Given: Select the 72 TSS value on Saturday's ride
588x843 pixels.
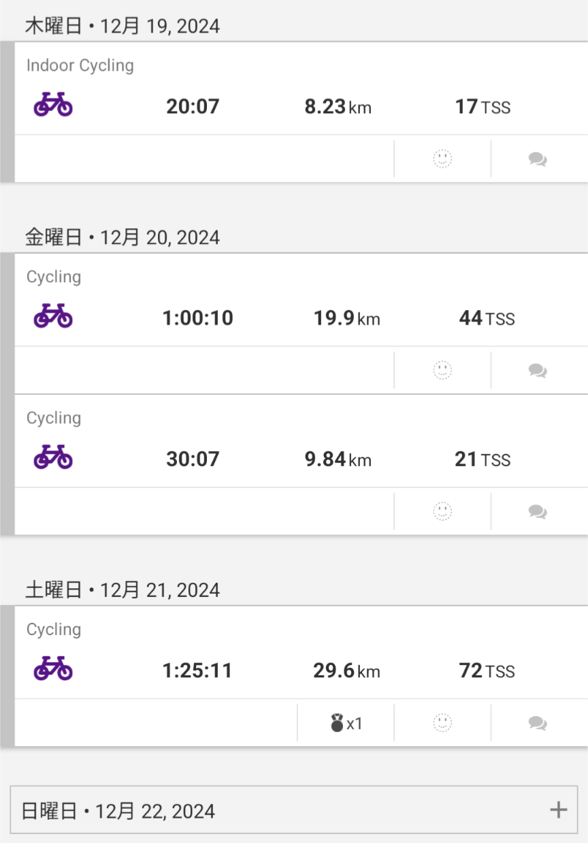Looking at the screenshot, I should coord(487,671).
